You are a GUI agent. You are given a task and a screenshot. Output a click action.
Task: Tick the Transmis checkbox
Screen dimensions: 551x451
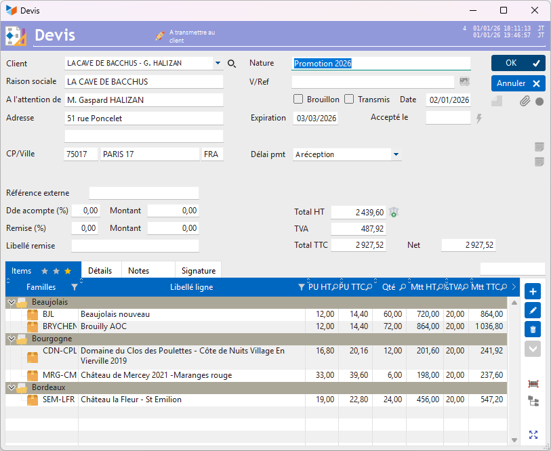349,100
